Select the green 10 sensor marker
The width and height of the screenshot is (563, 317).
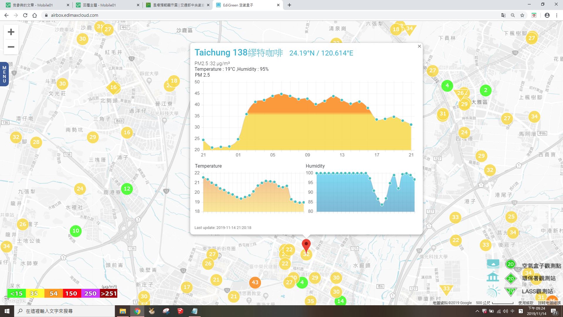[76, 231]
